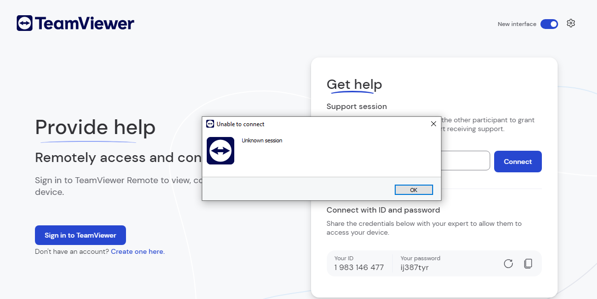This screenshot has height=299, width=597.
Task: Select the ID value 1 983 146 477
Action: (x=359, y=268)
